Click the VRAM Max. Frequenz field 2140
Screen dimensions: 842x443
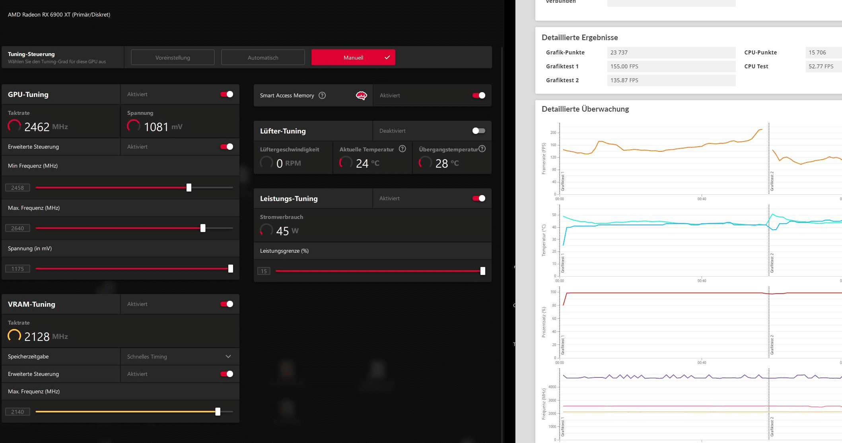18,412
